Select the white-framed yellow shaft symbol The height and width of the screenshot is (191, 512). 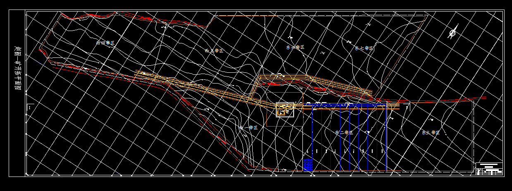click(285, 110)
